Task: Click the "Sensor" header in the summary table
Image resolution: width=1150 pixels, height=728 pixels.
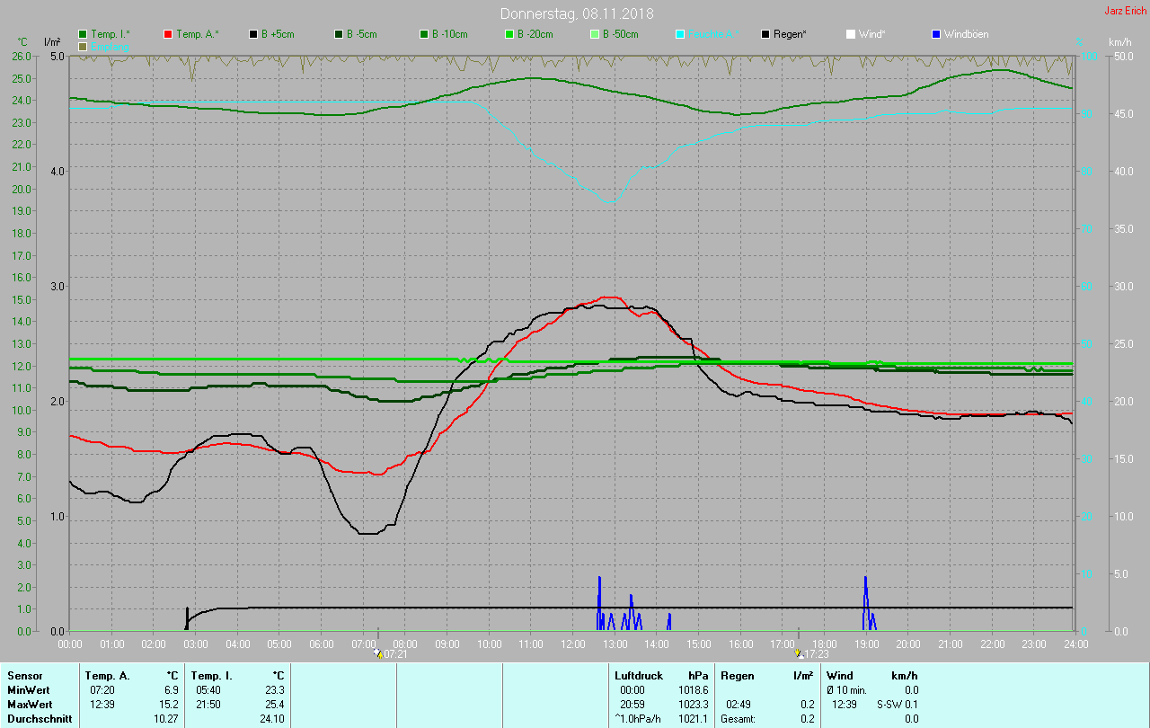Action: pyautogui.click(x=24, y=675)
